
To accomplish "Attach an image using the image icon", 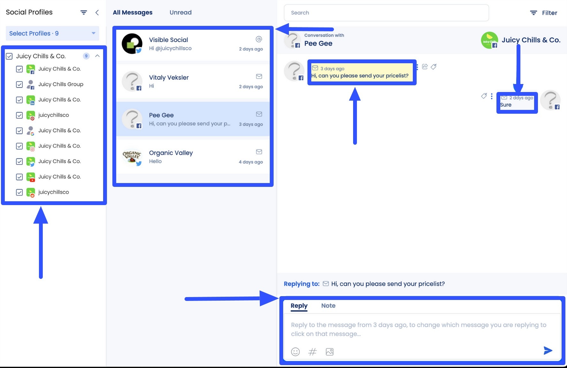I will [329, 352].
